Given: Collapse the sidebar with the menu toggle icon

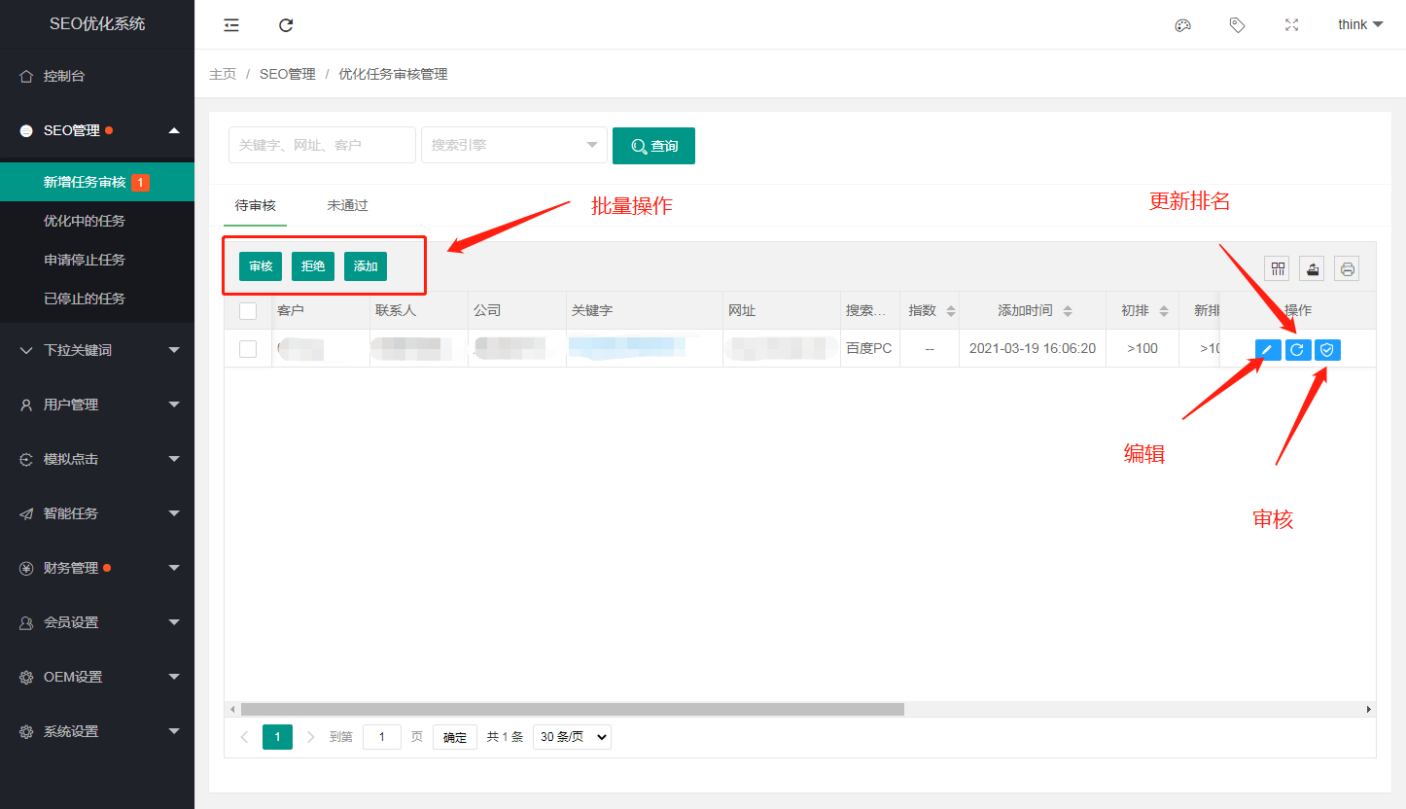Looking at the screenshot, I should (231, 25).
